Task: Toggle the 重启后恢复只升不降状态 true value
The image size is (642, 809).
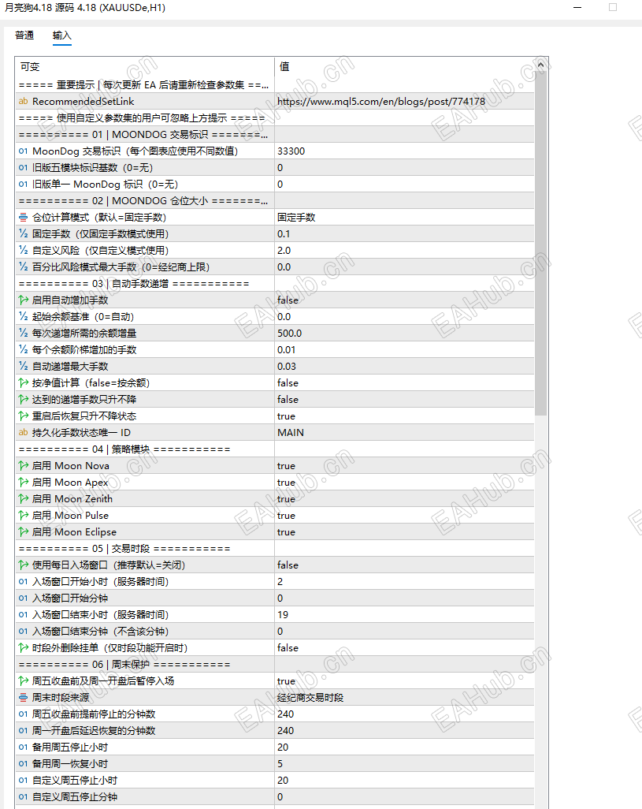Action: pos(404,416)
